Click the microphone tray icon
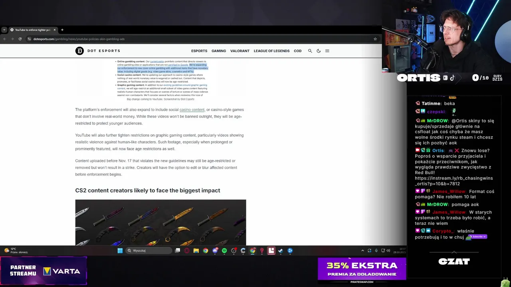This screenshot has width=511, height=287. point(376,251)
